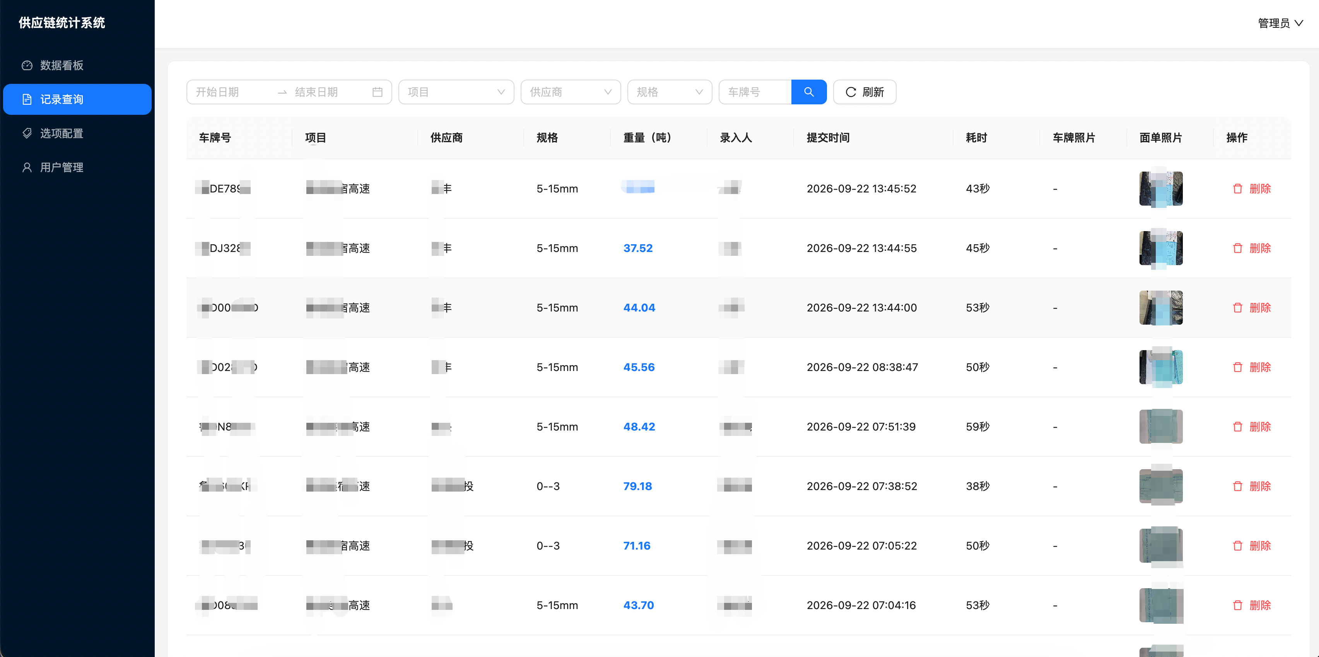Click the weight value 44.04
This screenshot has height=657, width=1319.
pos(639,308)
